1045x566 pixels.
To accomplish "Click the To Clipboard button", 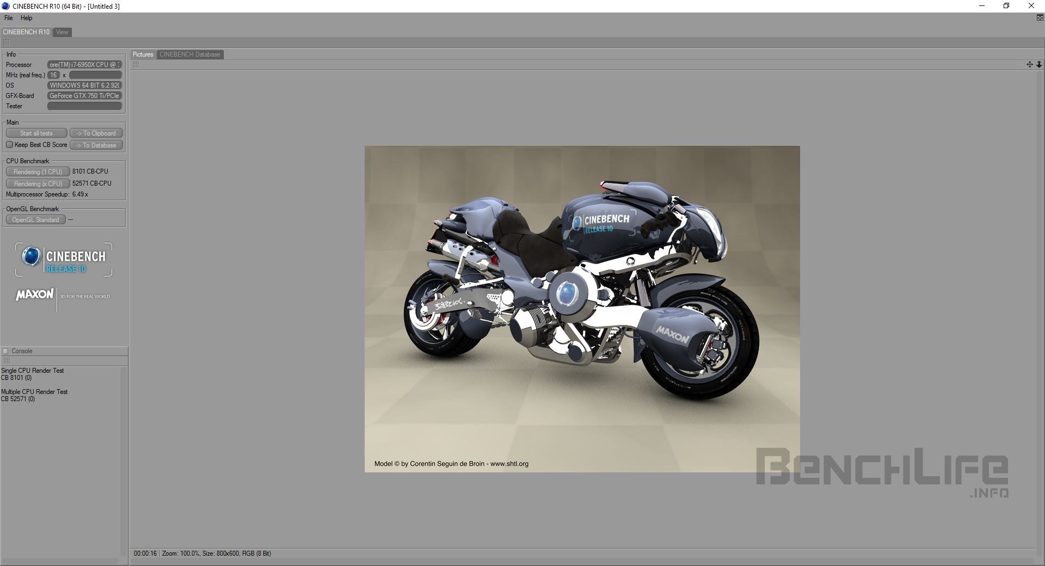I will coord(96,133).
